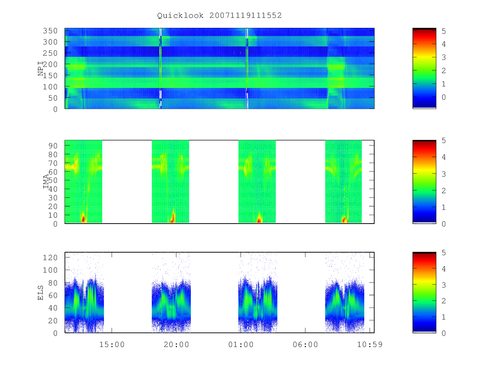Click the ELS axis label

[41, 293]
